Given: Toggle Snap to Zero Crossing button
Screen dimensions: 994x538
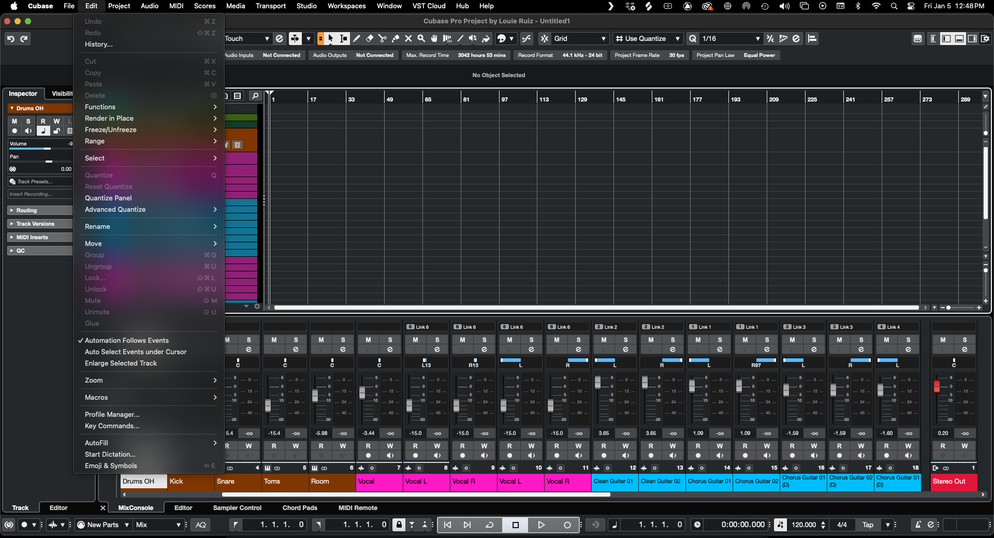Looking at the screenshot, I should [x=527, y=39].
